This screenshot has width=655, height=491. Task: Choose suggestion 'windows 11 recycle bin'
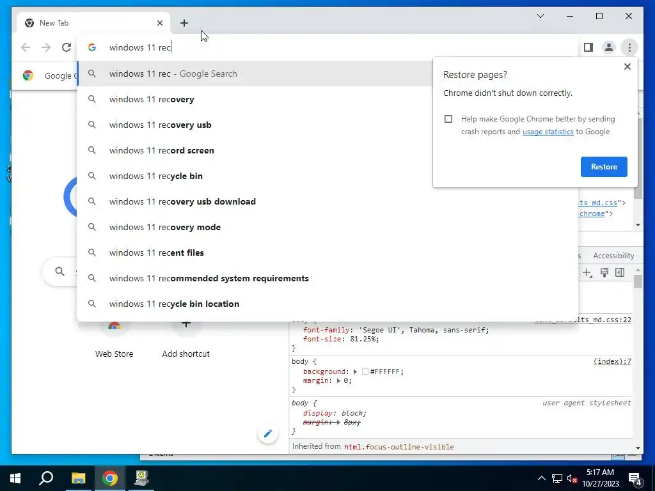pyautogui.click(x=255, y=176)
